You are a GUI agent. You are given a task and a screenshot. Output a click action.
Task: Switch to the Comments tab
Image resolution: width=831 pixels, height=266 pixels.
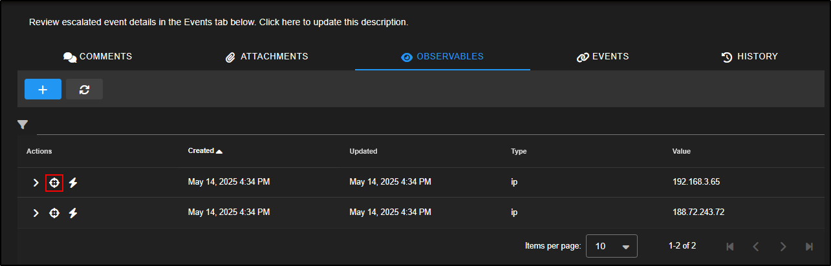tap(98, 57)
